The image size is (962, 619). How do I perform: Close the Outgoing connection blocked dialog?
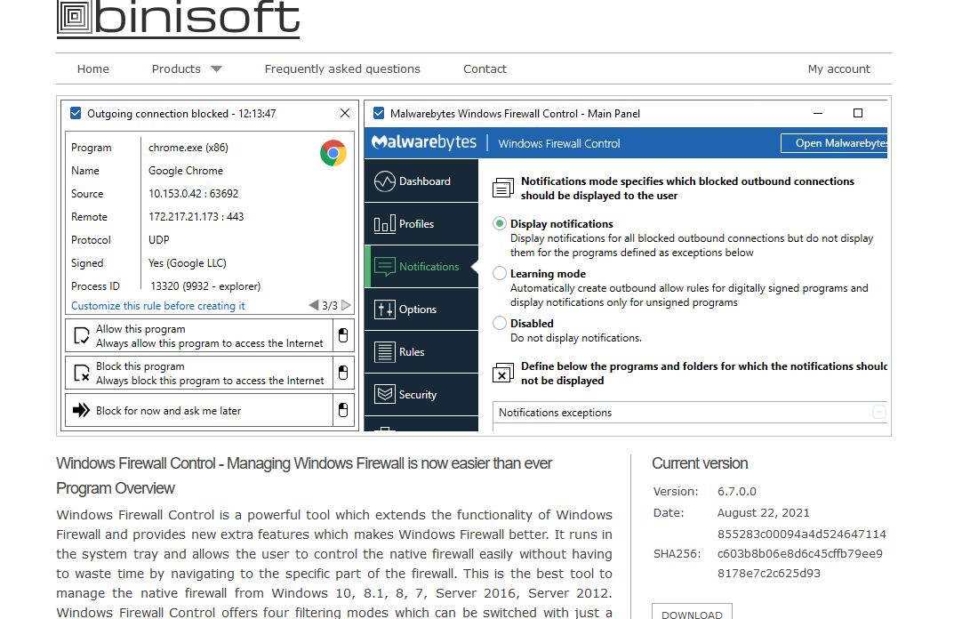pos(345,113)
